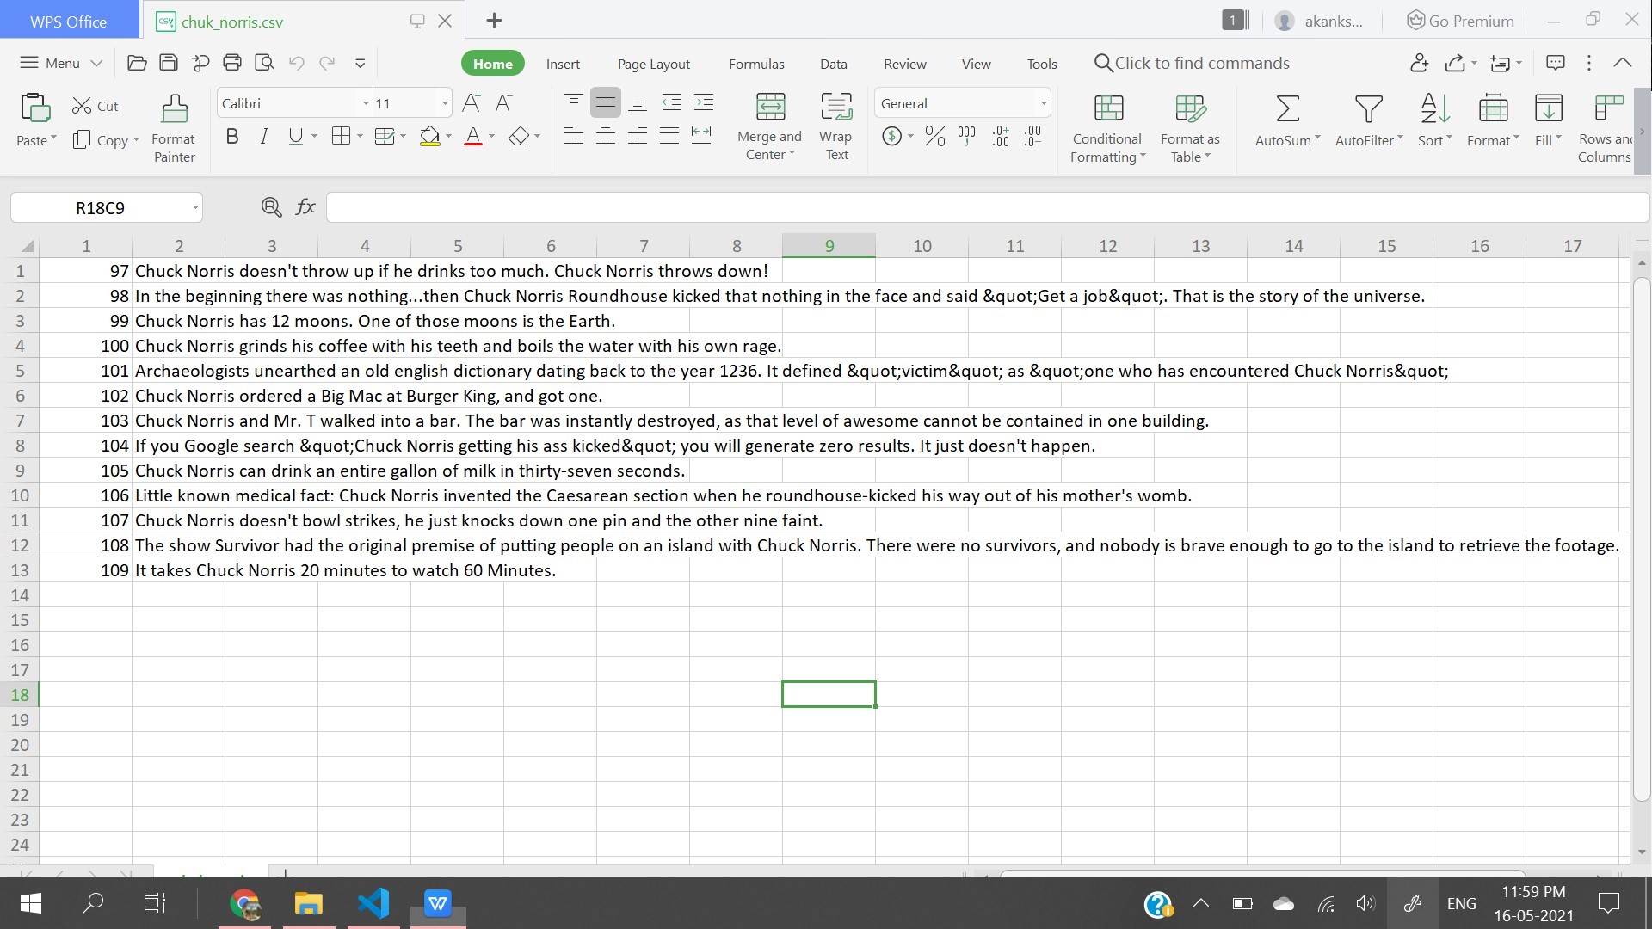This screenshot has height=929, width=1652.
Task: Click the Wrap Text icon
Action: click(x=835, y=108)
